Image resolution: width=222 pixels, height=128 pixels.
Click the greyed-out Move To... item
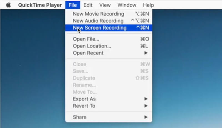click(109, 92)
